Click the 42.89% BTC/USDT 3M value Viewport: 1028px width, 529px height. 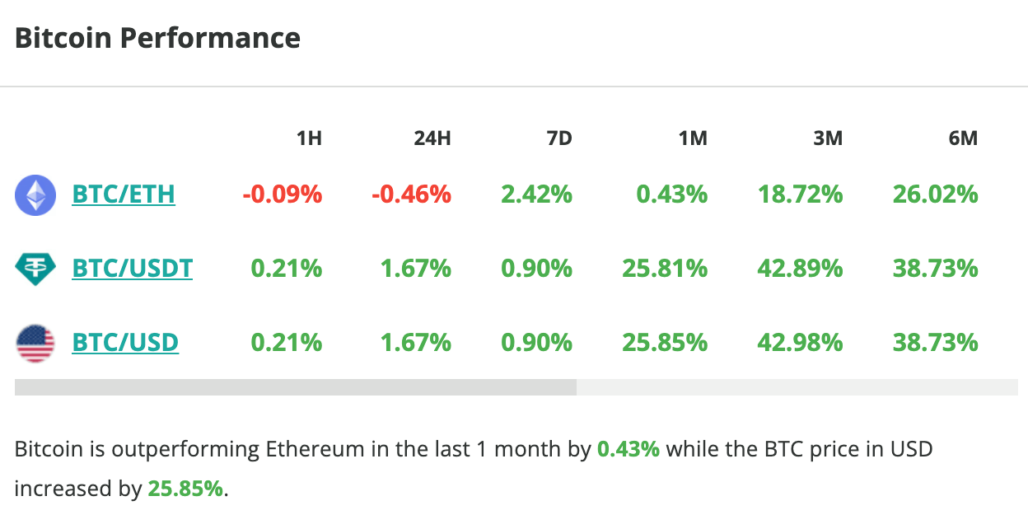(x=800, y=269)
